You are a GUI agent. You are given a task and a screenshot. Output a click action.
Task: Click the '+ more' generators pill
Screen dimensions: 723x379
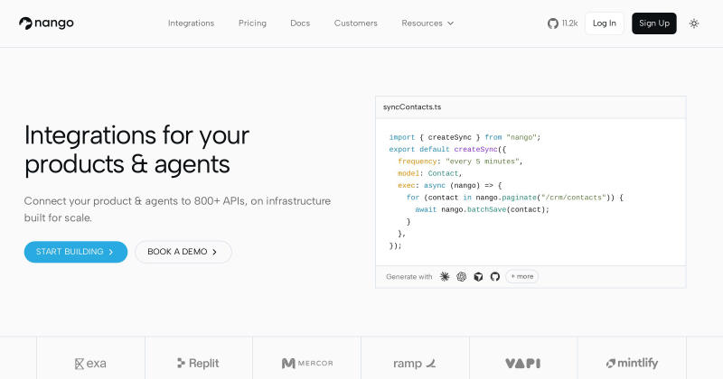point(522,276)
